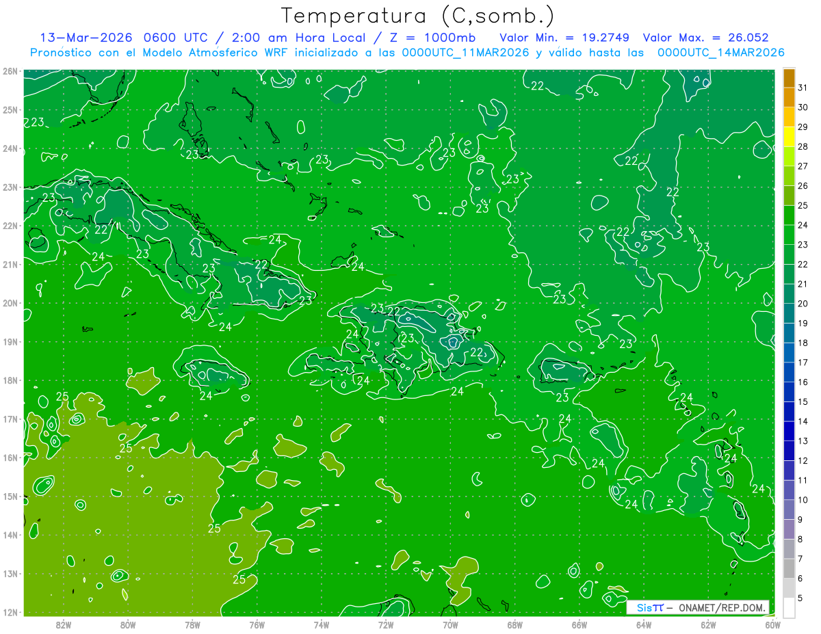Click the '70W' longitude axis label
821x634 pixels.
450,624
